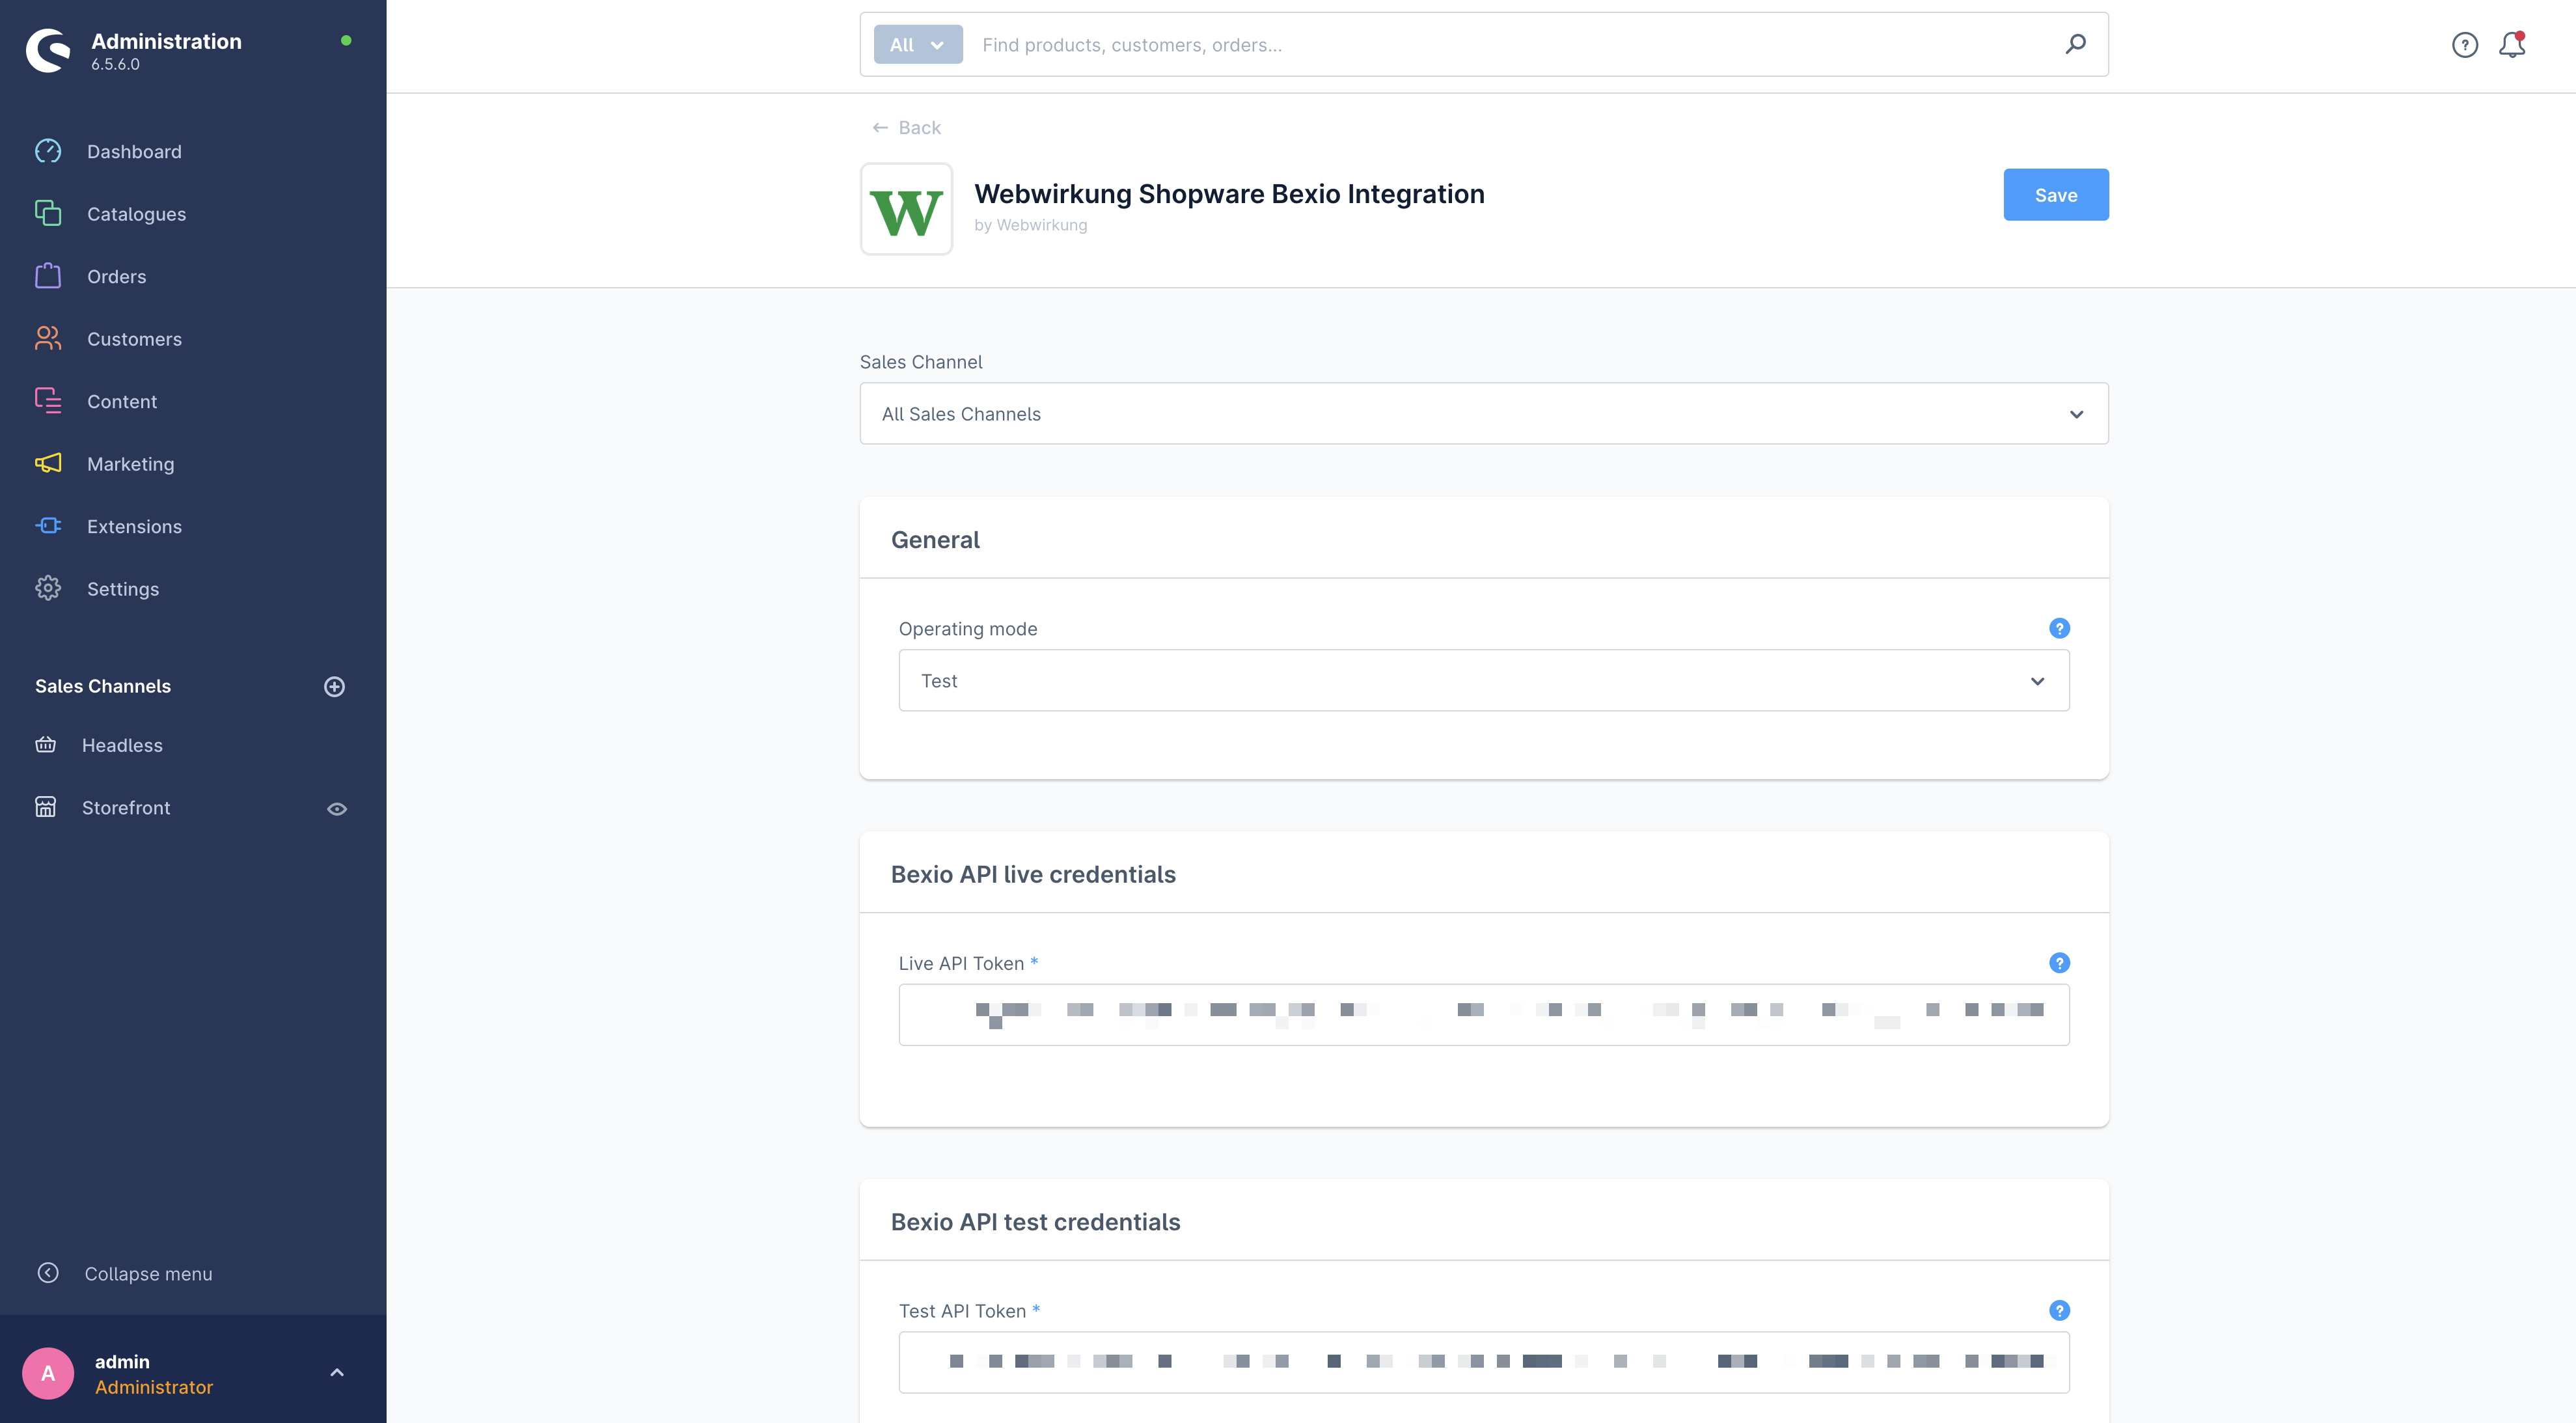
Task: Add a sales channel with the plus icon
Action: [335, 686]
